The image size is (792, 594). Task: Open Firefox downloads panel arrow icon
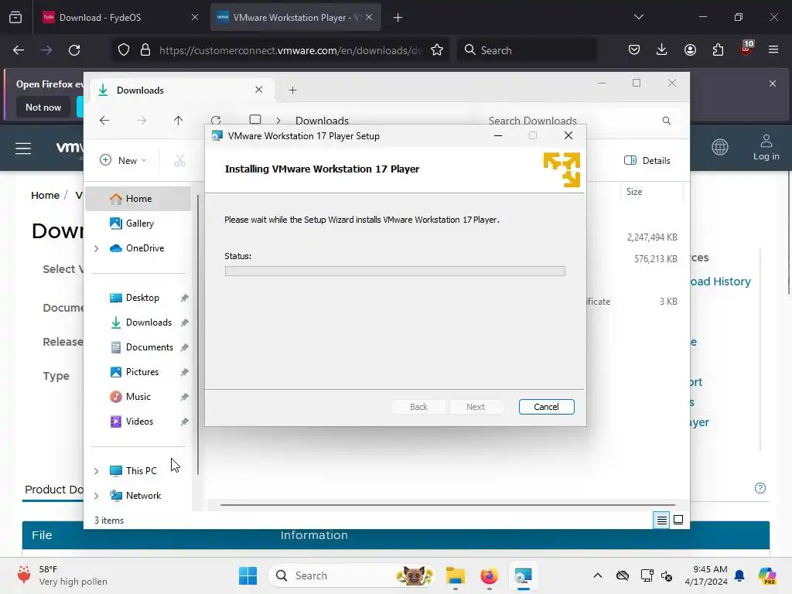coord(662,49)
